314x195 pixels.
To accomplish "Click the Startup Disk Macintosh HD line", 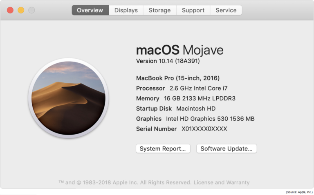I will [x=175, y=109].
